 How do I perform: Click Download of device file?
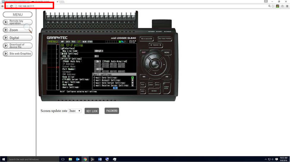17,46
